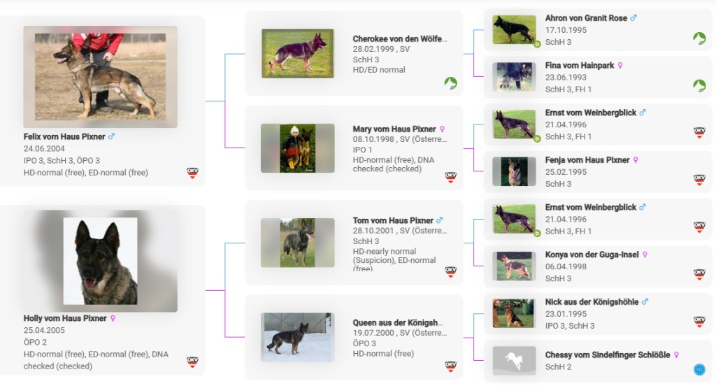Image resolution: width=716 pixels, height=386 pixels.
Task: Click the green badge on Ahron's card
Action: (x=699, y=38)
